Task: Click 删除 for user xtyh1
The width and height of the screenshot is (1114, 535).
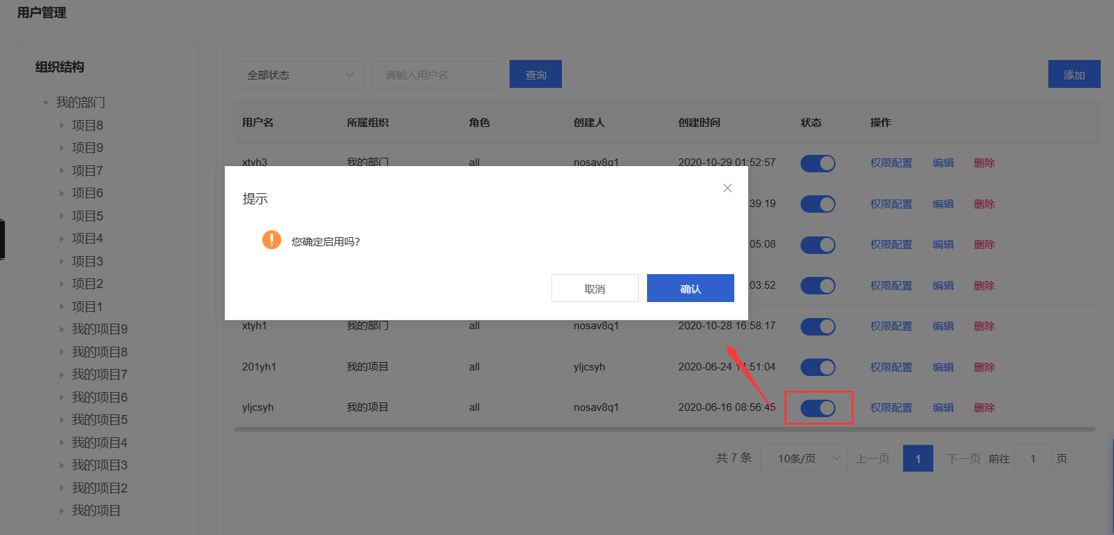Action: 984,326
